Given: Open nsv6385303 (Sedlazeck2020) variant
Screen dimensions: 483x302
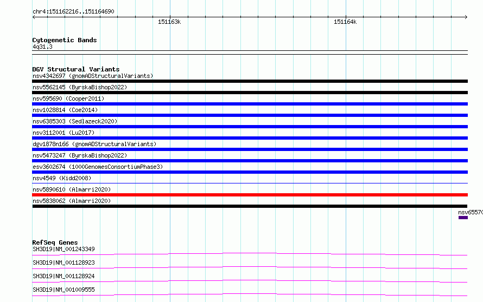Looking at the screenshot, I should (75, 121).
